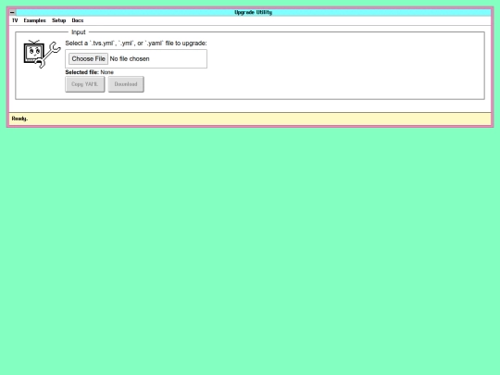
Task: Open the window system menu button
Action: (12, 12)
